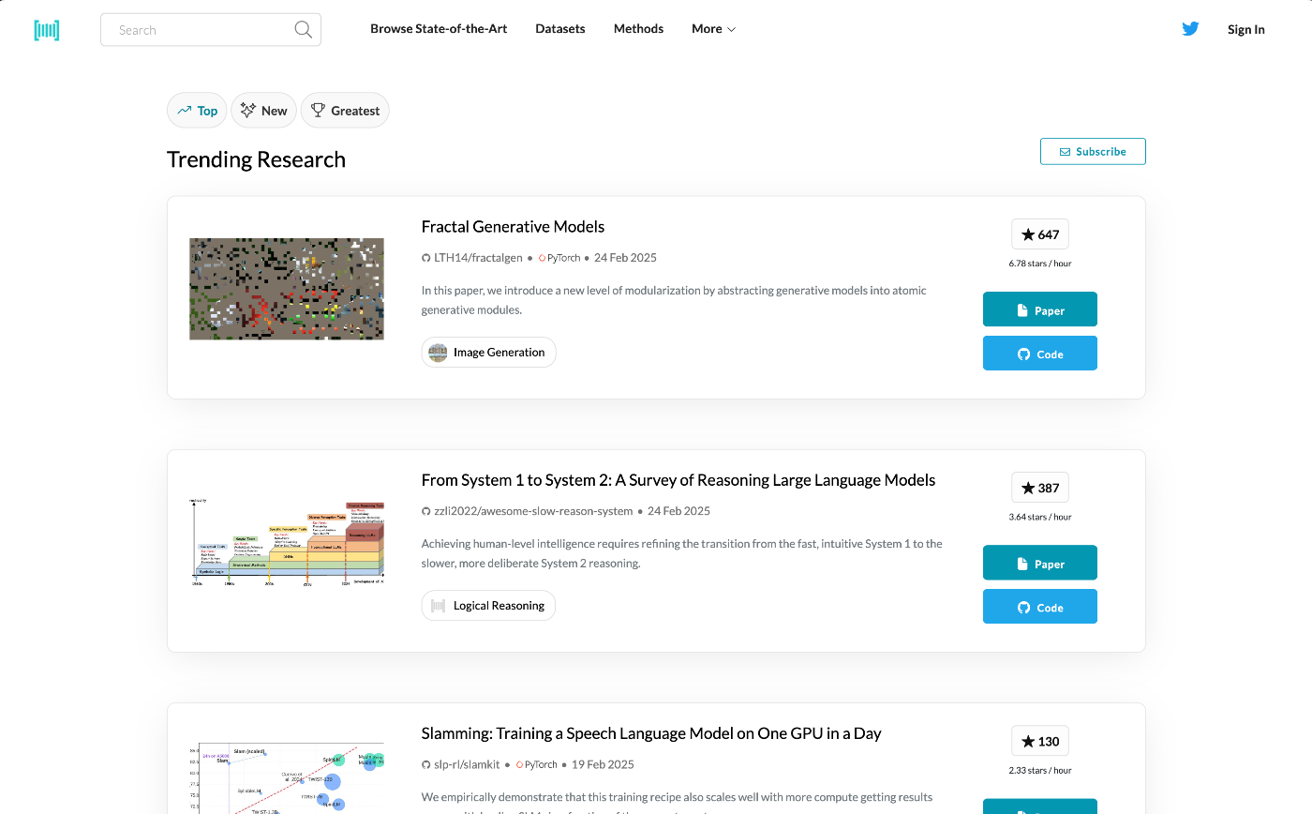Switch to the Greatest papers tab
This screenshot has height=814, width=1312.
coord(345,111)
